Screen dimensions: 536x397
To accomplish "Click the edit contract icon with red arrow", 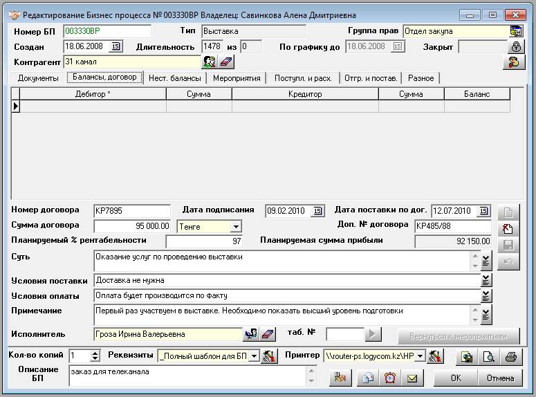I will 508,229.
